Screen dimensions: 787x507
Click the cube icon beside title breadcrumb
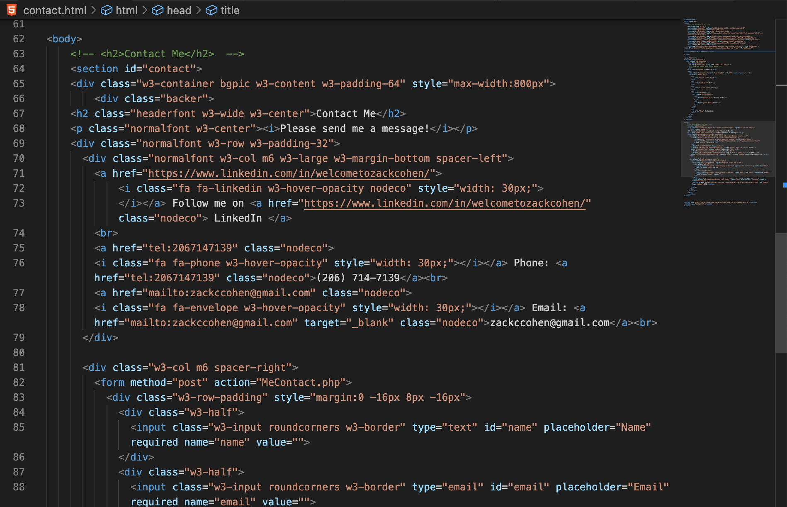211,10
